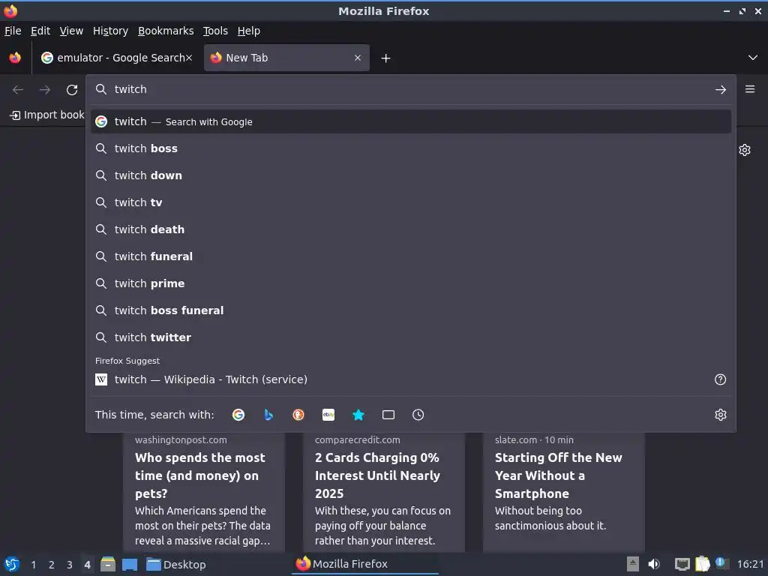The width and height of the screenshot is (768, 576).
Task: Open the start menu bird icon
Action: 12,564
